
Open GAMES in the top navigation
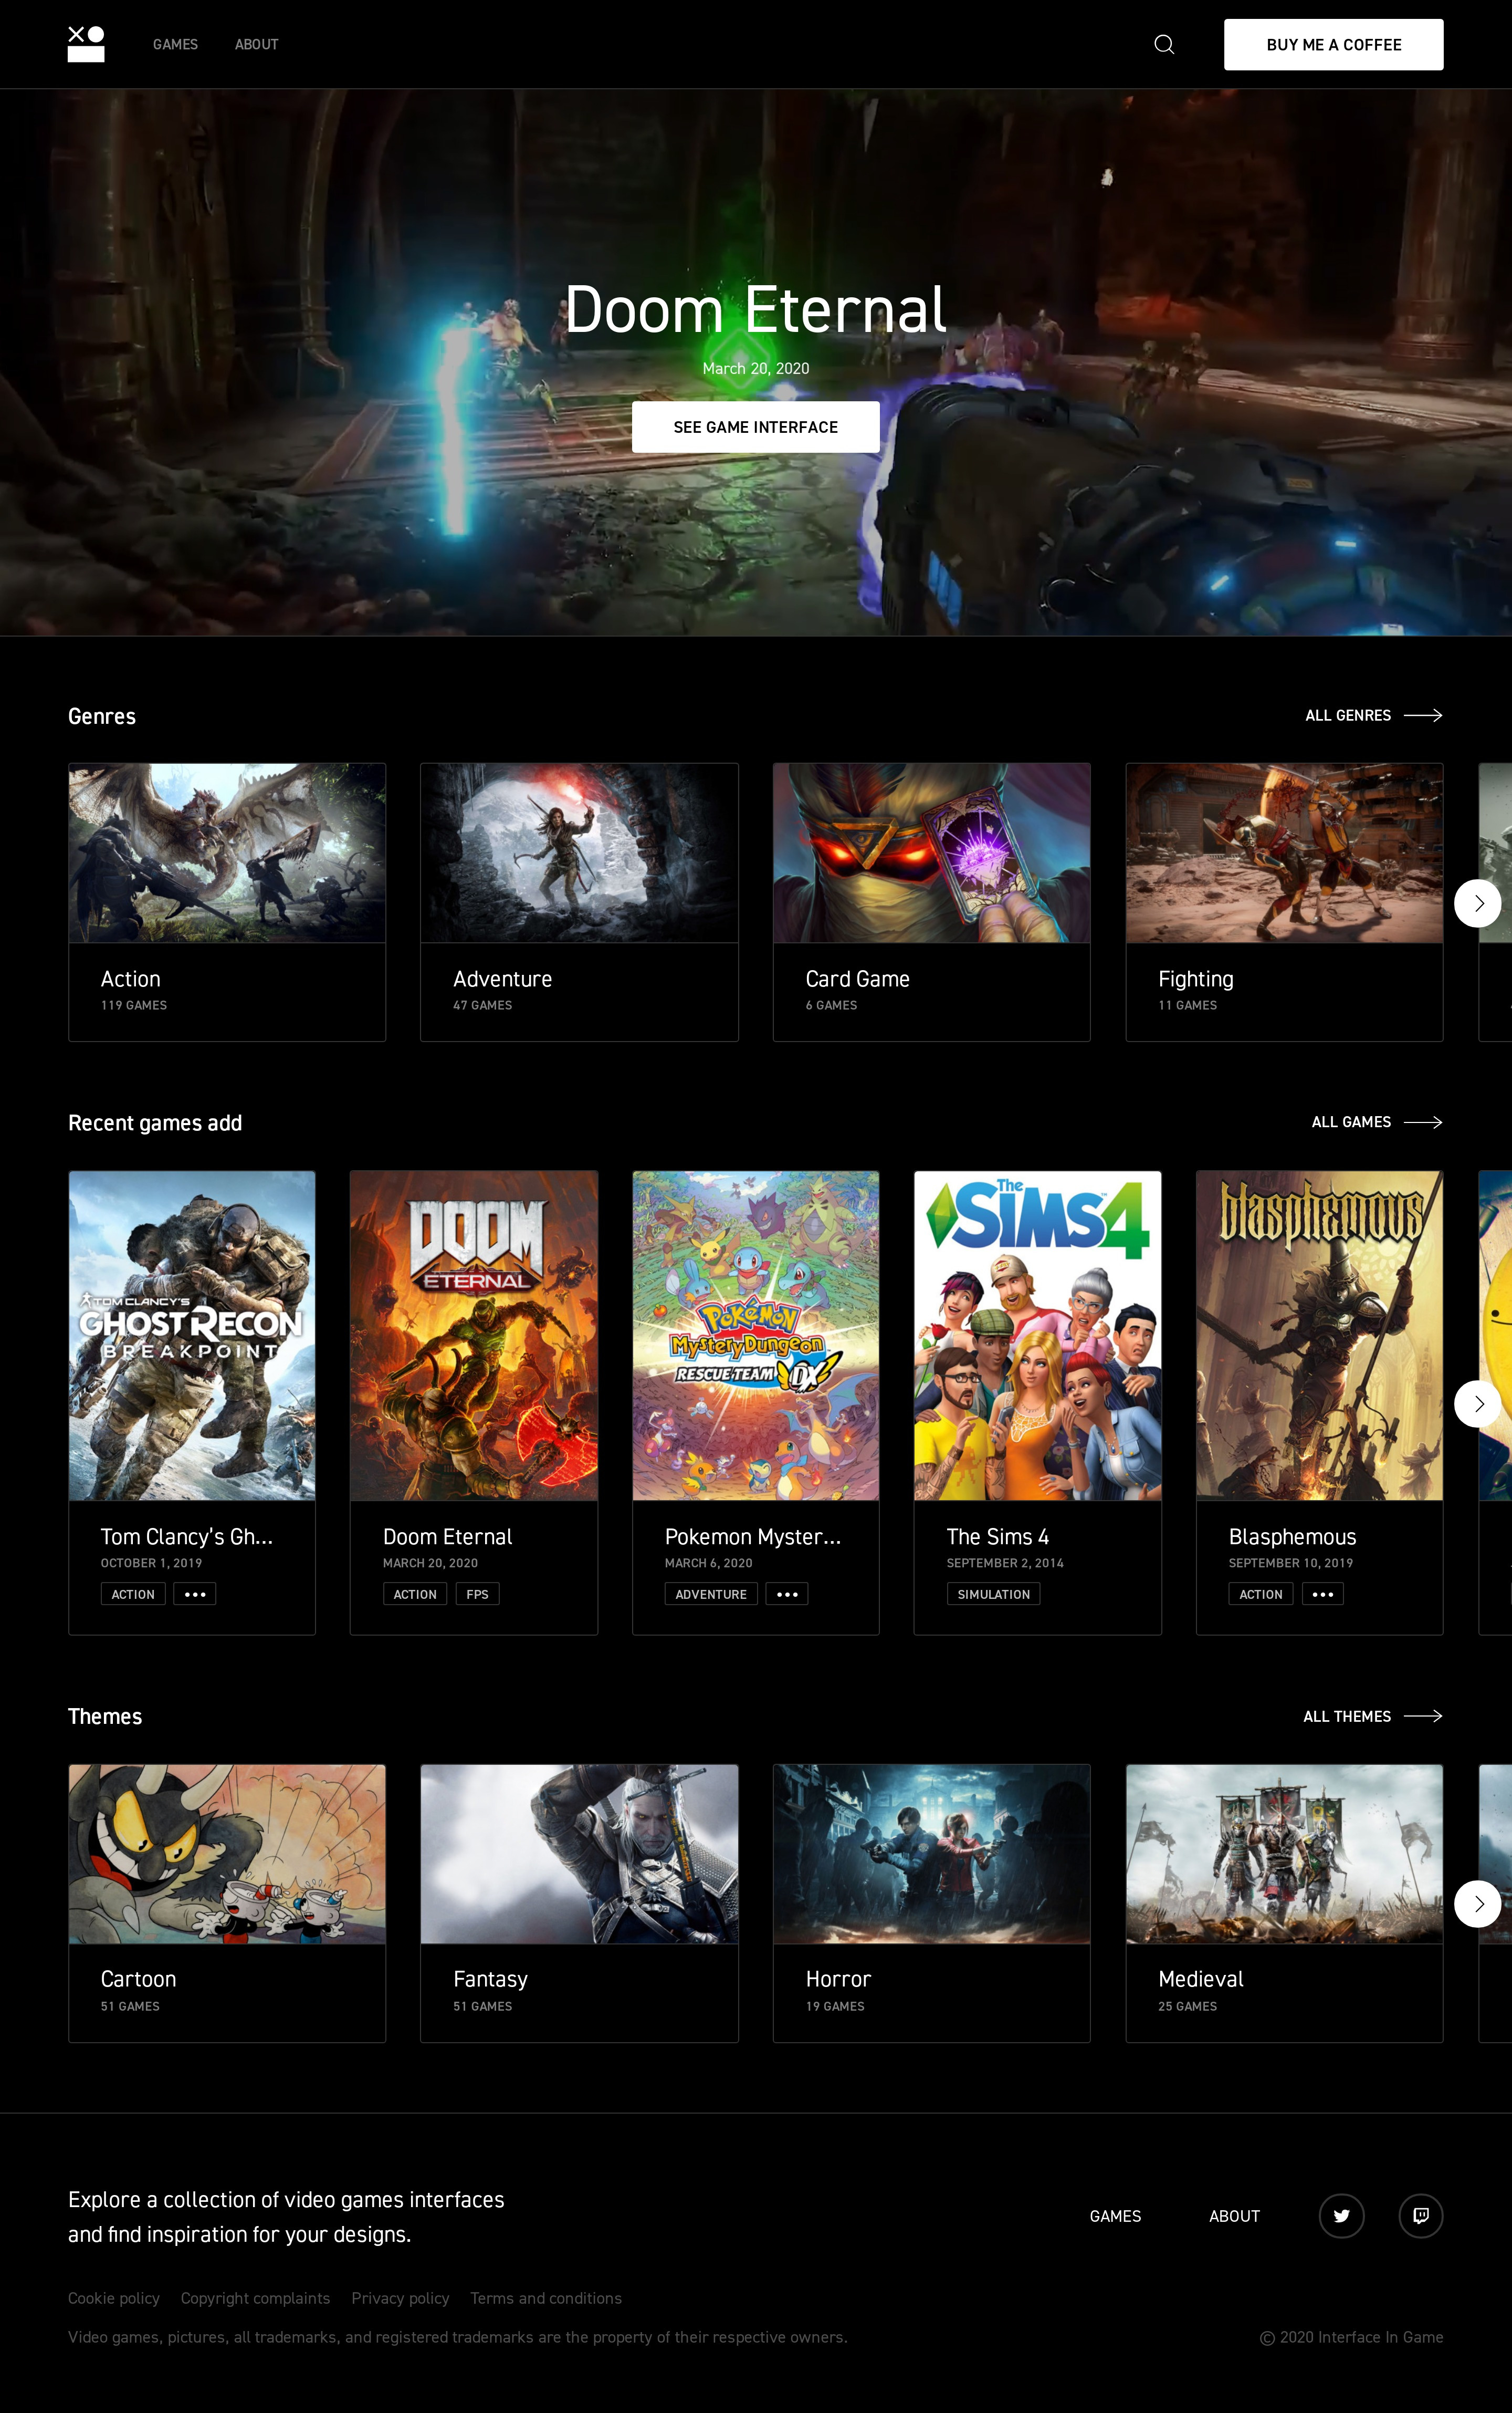[175, 44]
